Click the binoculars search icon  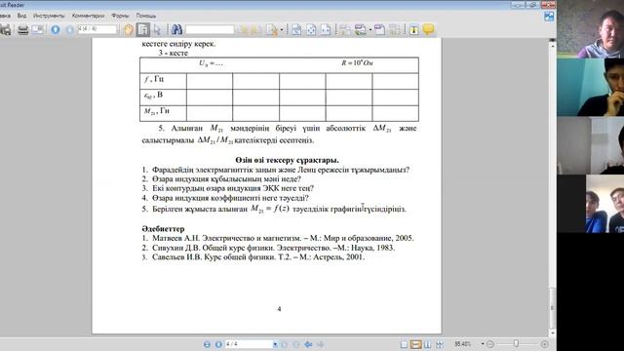point(176,29)
